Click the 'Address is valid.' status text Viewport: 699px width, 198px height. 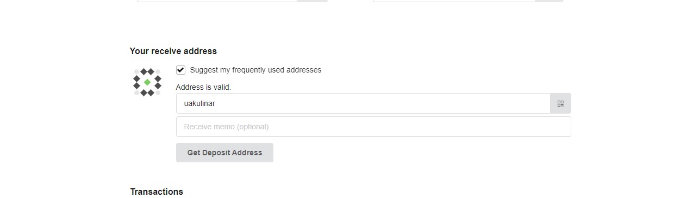point(203,87)
